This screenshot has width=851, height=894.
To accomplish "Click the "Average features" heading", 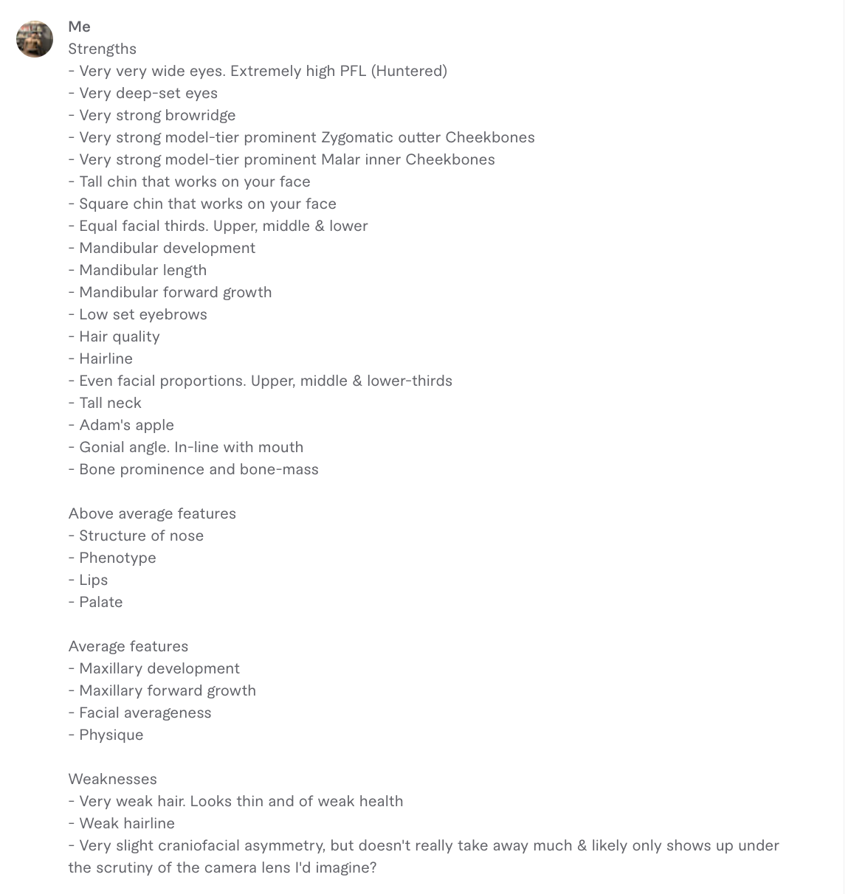I will tap(128, 646).
